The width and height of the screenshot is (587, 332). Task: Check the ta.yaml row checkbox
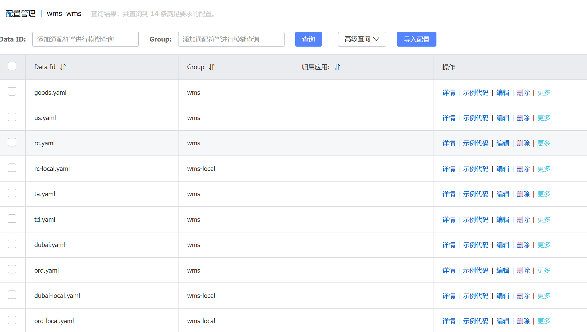(12, 193)
